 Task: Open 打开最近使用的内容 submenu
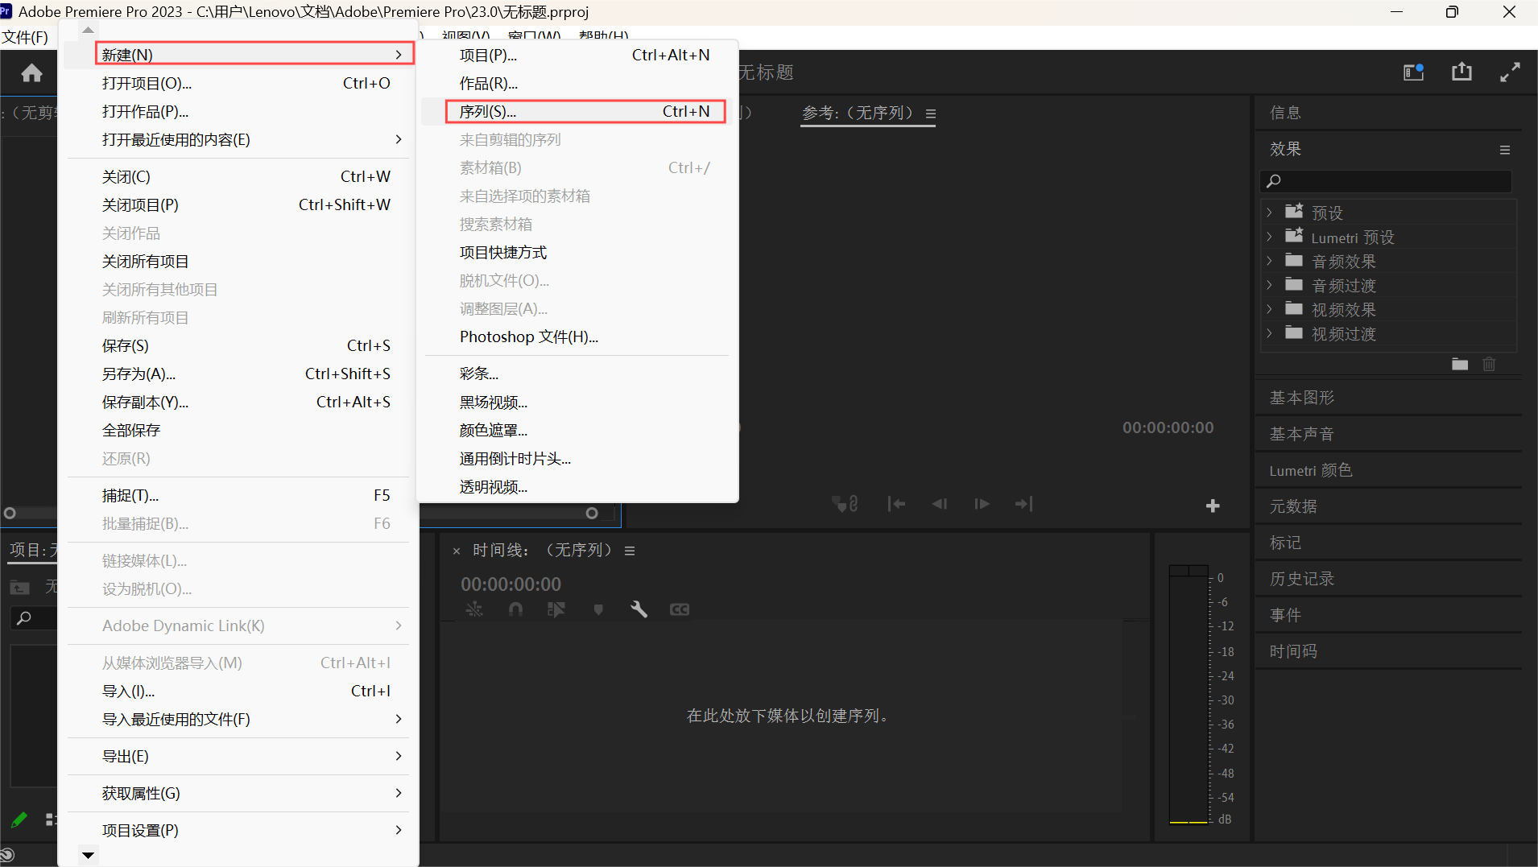(x=239, y=139)
